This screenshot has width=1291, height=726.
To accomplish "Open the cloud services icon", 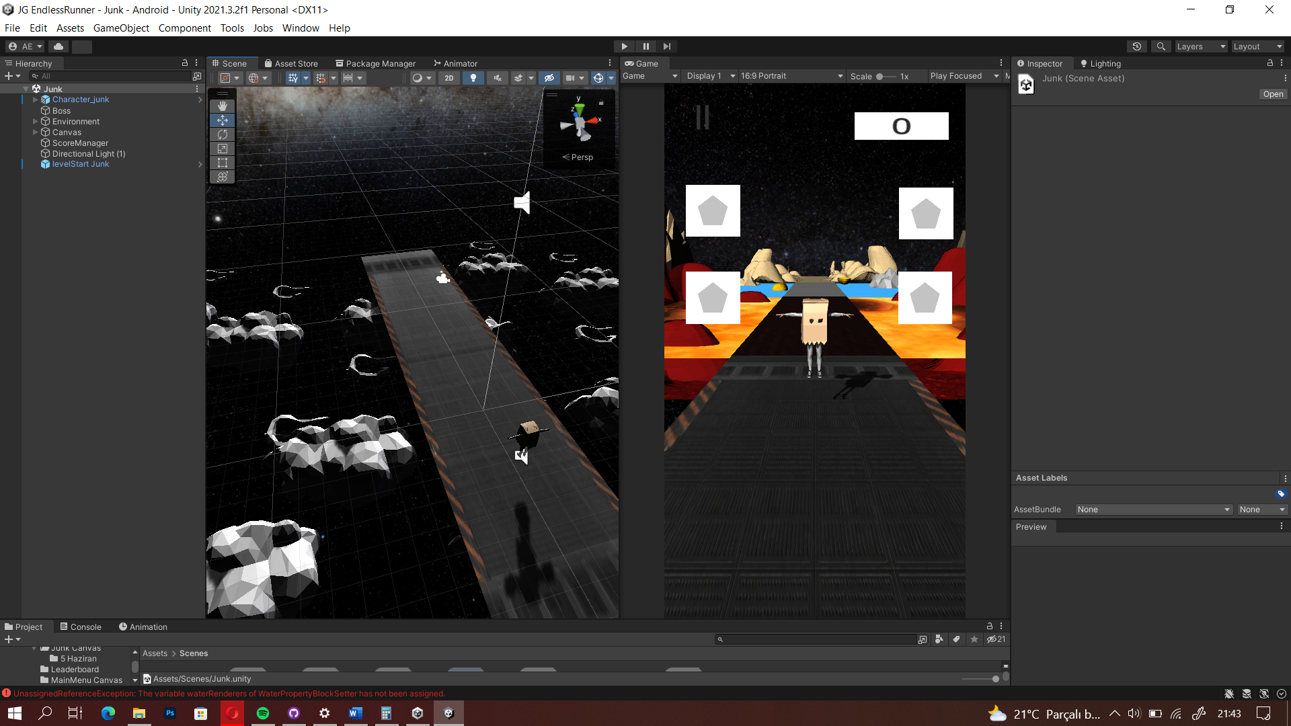I will click(58, 46).
